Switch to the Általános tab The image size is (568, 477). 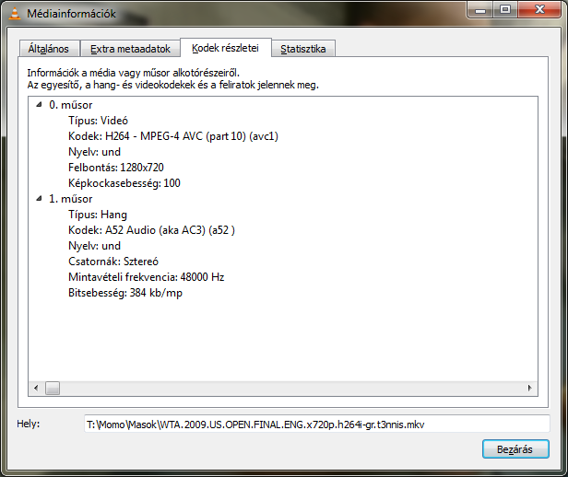point(49,49)
